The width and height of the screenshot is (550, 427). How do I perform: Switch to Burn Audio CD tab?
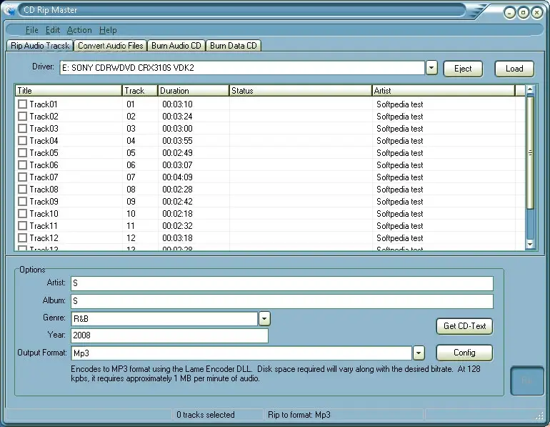[176, 46]
